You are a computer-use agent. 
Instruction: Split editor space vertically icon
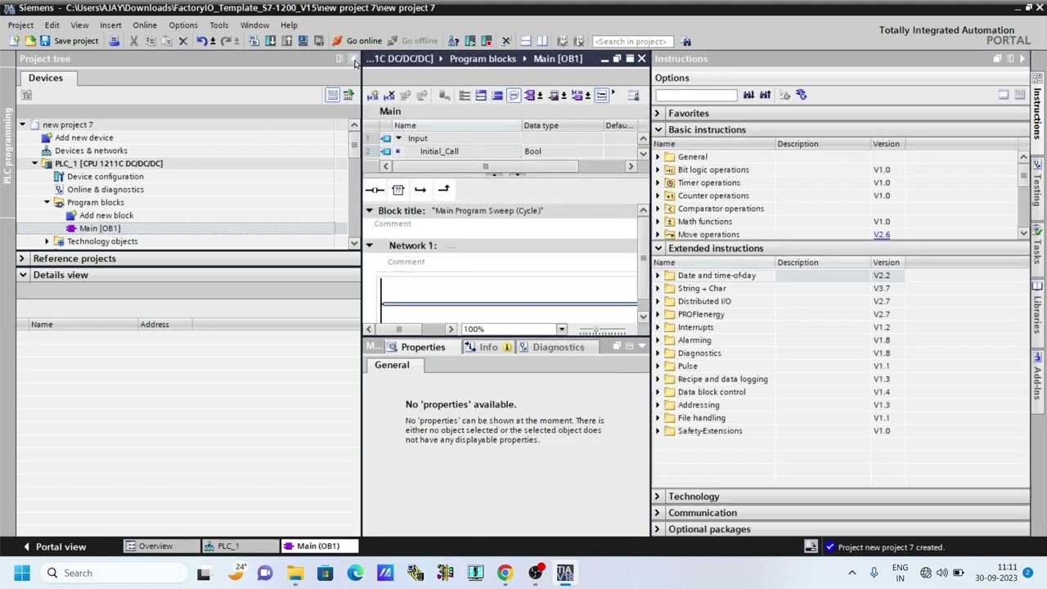pyautogui.click(x=542, y=41)
